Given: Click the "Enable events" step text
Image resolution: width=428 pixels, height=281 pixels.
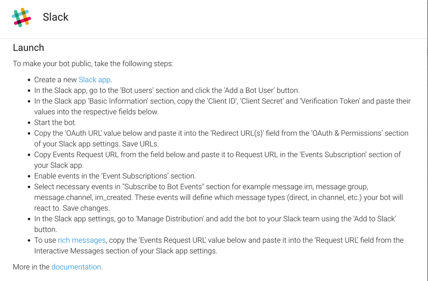Looking at the screenshot, I should [115, 176].
